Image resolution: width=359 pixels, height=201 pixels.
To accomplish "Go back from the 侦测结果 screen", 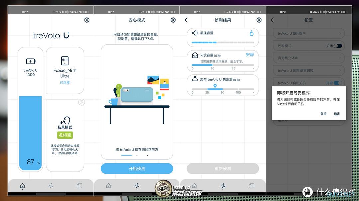I will pyautogui.click(x=186, y=20).
